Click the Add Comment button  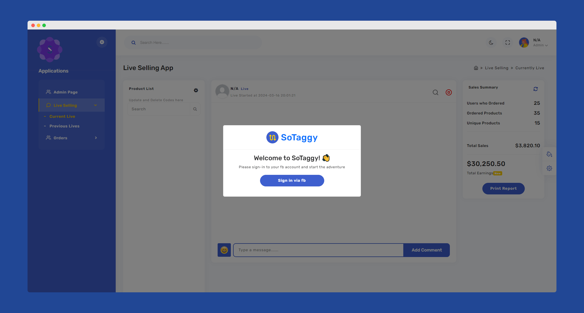coord(427,250)
